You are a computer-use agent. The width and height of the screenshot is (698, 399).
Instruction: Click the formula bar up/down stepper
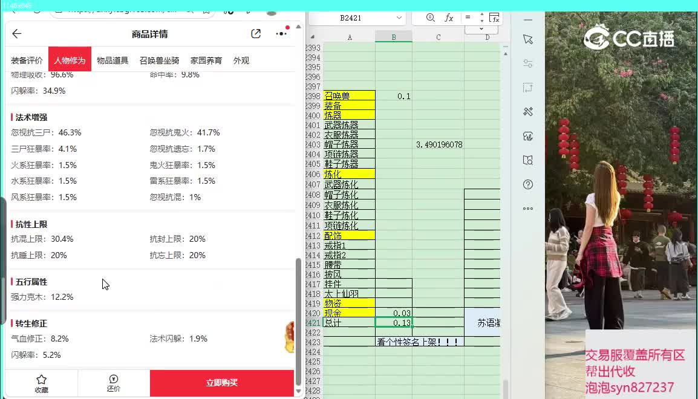click(x=481, y=18)
